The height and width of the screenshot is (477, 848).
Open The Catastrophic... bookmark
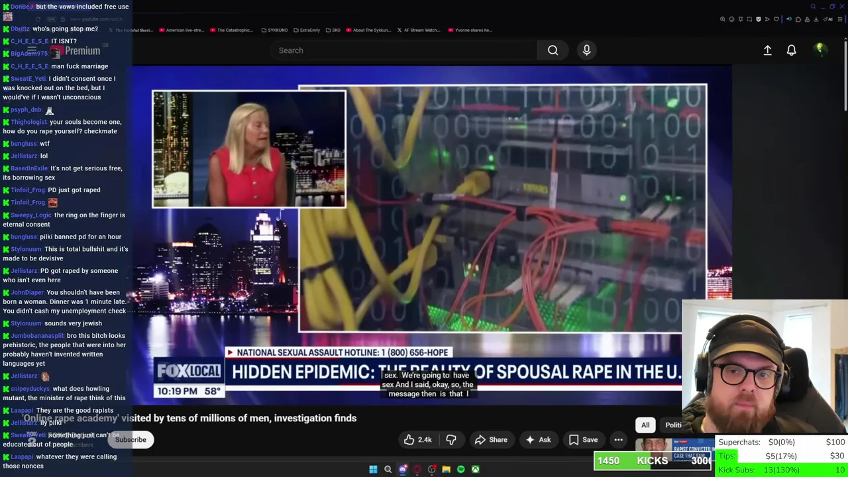pyautogui.click(x=231, y=30)
